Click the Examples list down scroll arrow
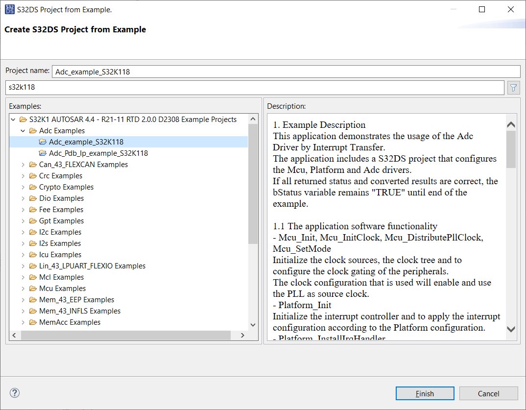The height and width of the screenshot is (410, 526). 253,324
